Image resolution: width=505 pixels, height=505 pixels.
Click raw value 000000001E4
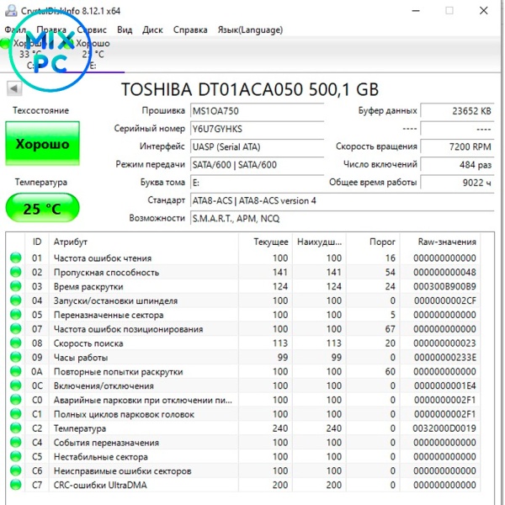[x=445, y=385]
